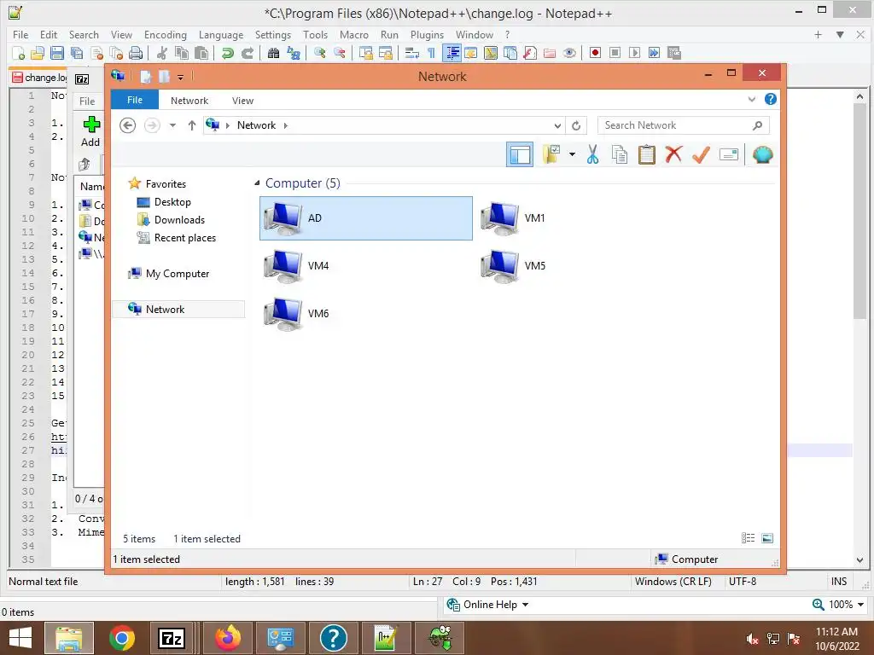Open Firefox from the taskbar
The image size is (874, 655).
(x=227, y=638)
